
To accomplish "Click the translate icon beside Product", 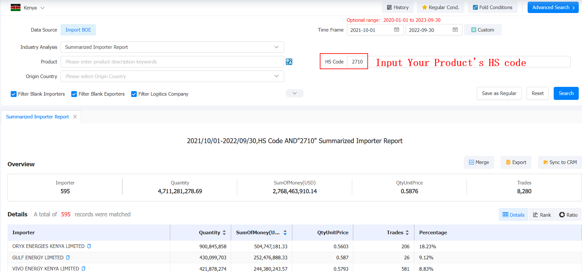I will (x=289, y=62).
